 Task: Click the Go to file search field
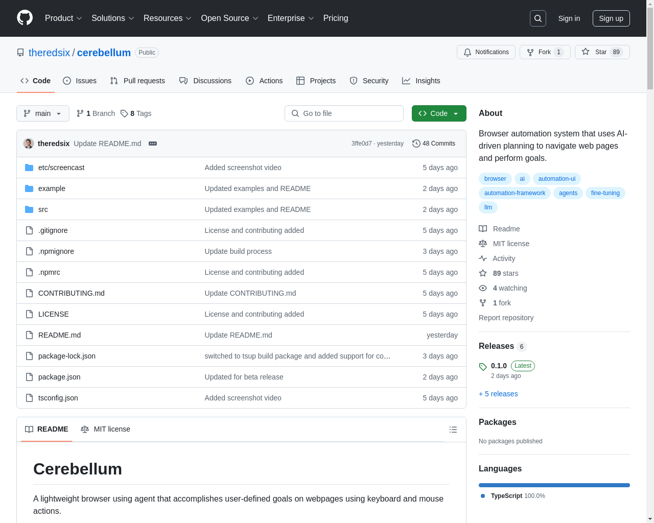tap(344, 113)
